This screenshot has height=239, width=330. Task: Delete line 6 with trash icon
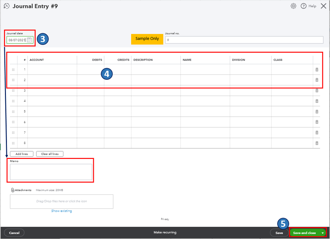pyautogui.click(x=317, y=122)
